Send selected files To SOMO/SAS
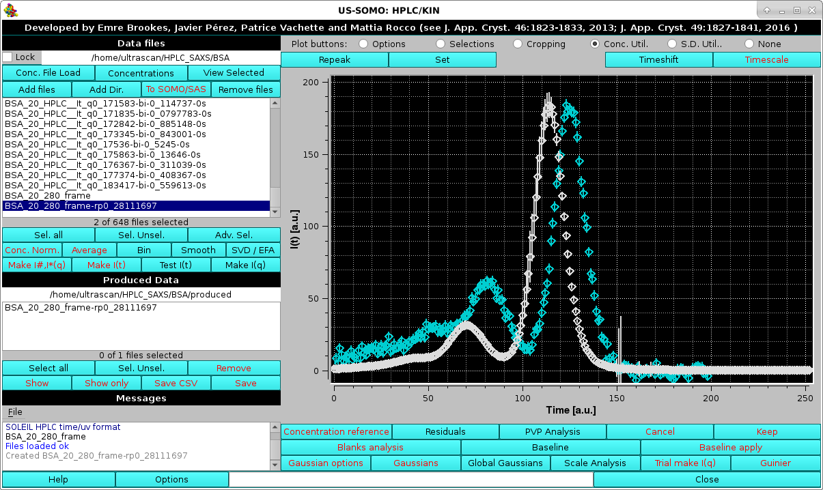The height and width of the screenshot is (490, 823). pos(176,89)
